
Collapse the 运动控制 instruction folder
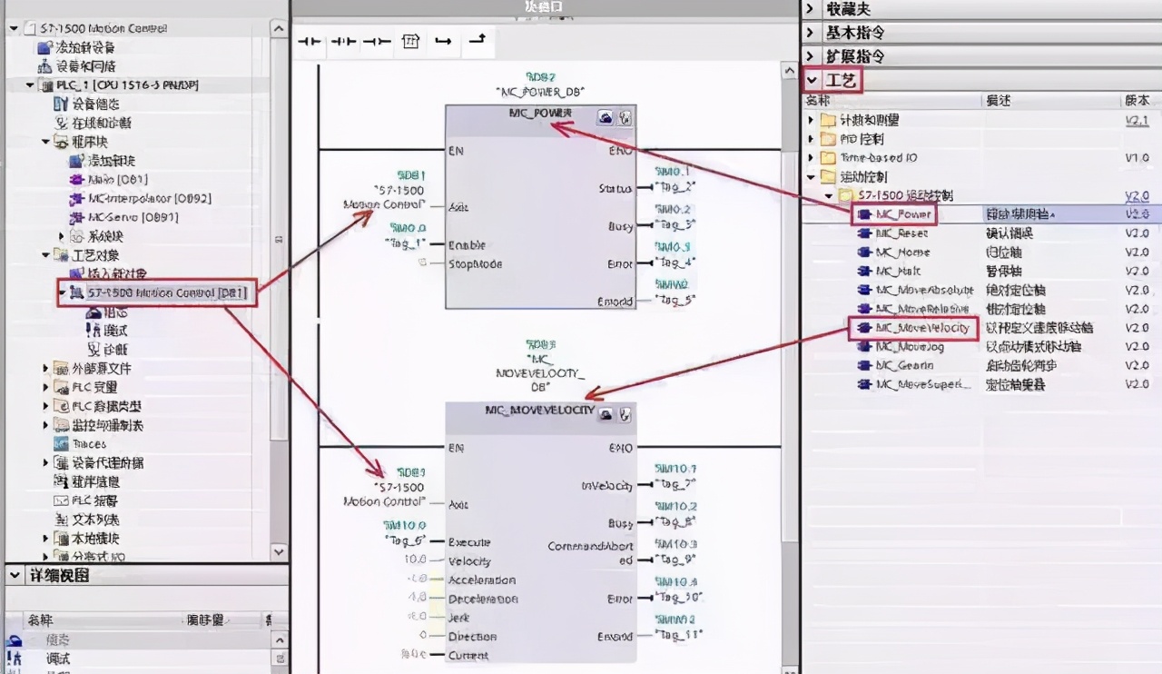[x=812, y=176]
